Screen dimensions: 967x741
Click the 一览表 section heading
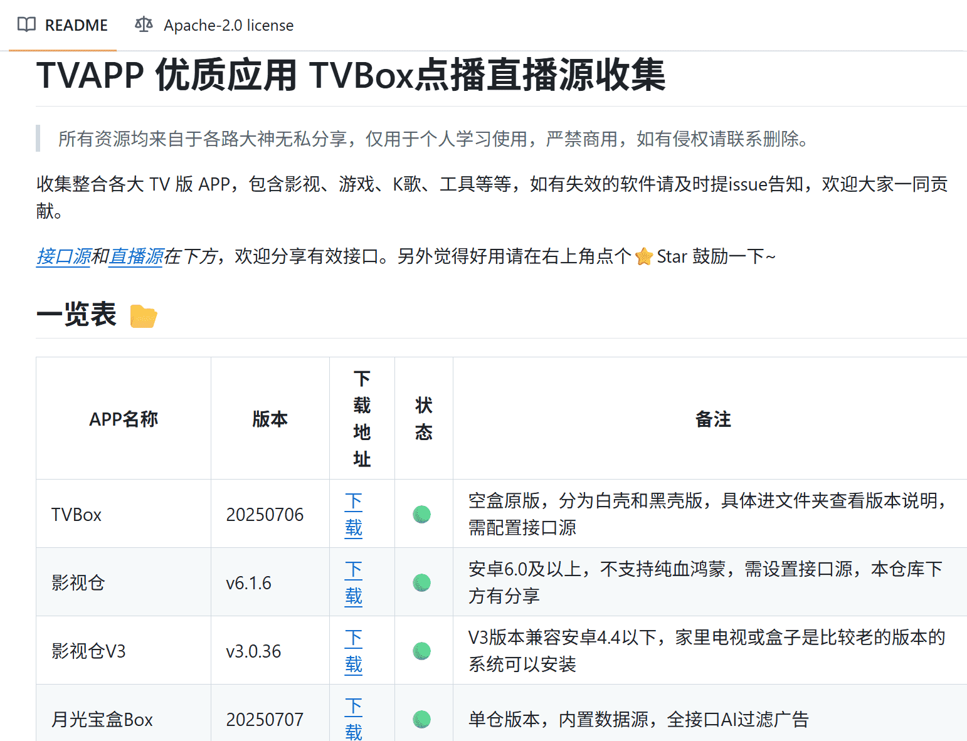pos(77,315)
